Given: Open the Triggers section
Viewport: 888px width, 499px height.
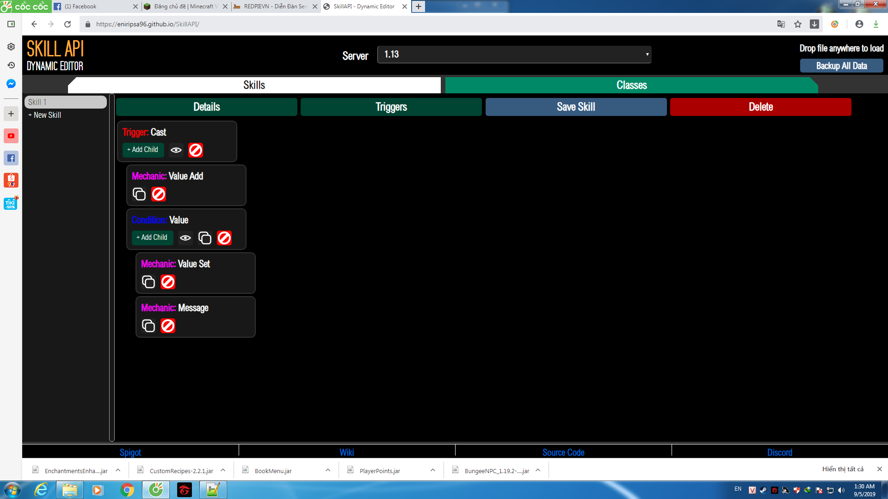Looking at the screenshot, I should [391, 107].
